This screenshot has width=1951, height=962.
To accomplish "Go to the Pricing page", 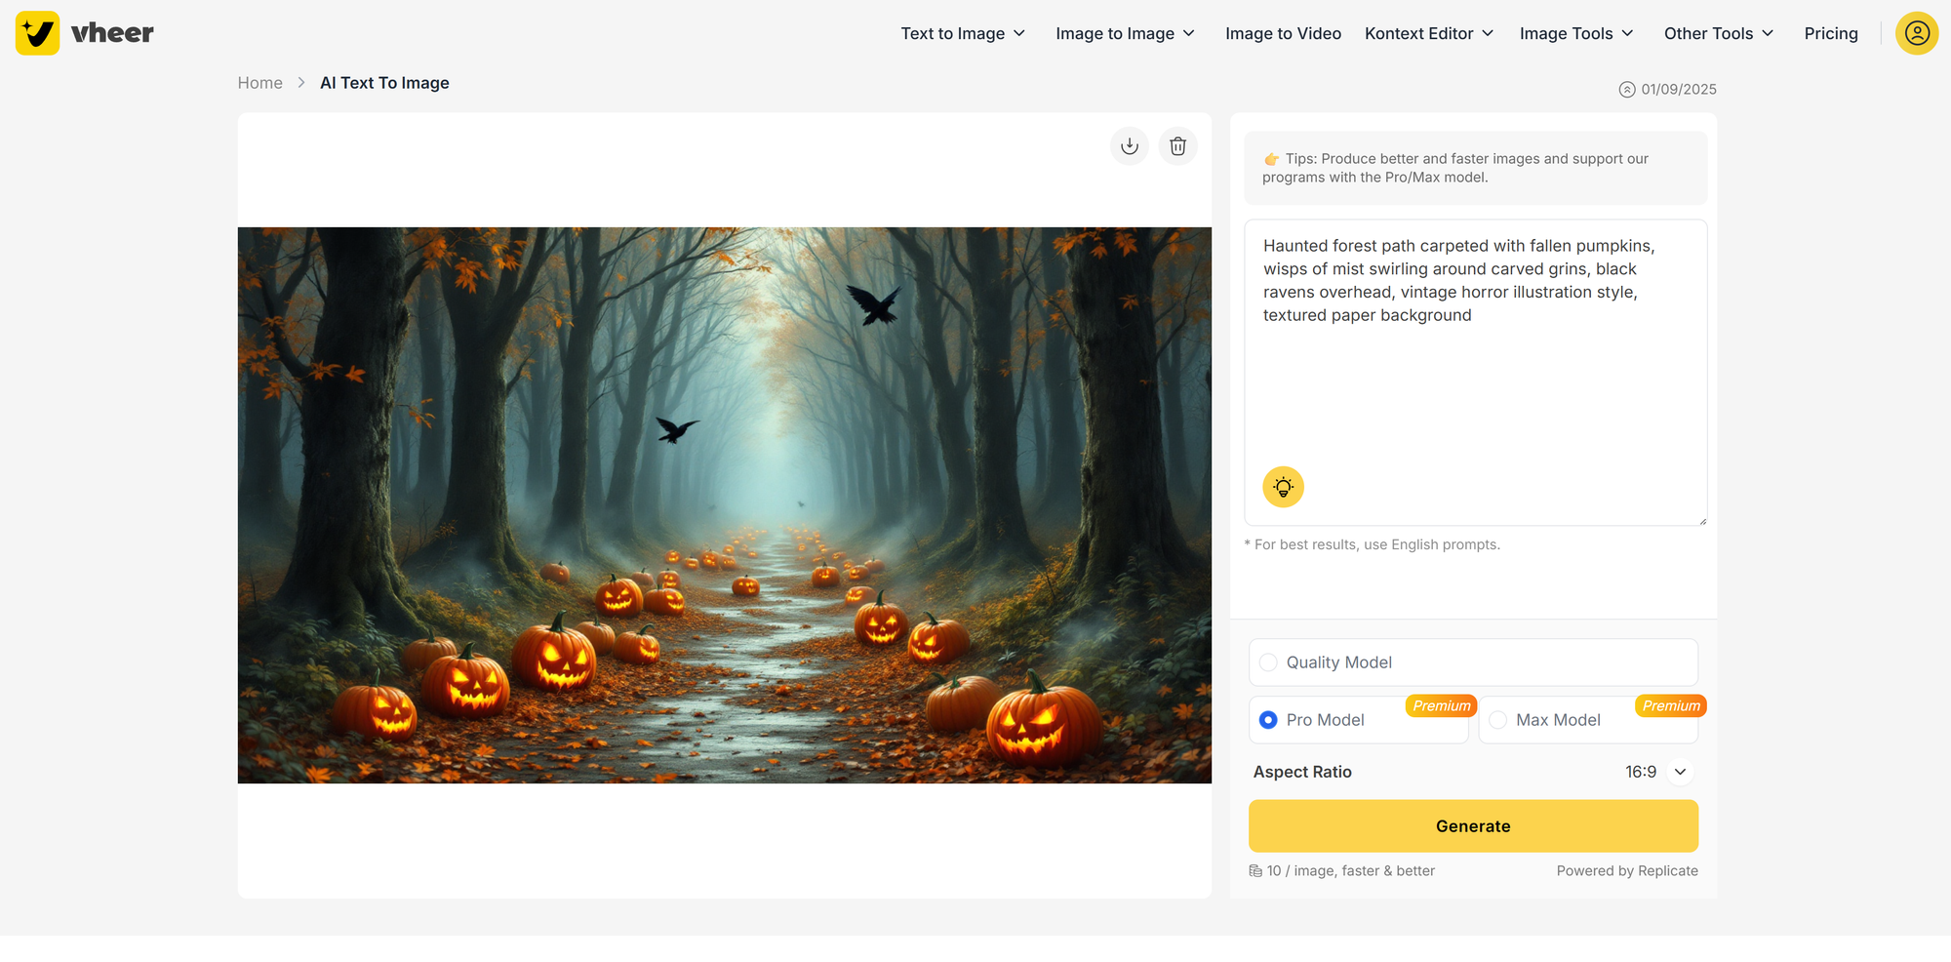I will coord(1830,33).
